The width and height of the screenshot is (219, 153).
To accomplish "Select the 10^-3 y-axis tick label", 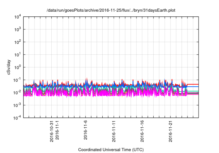I will click(17, 105).
